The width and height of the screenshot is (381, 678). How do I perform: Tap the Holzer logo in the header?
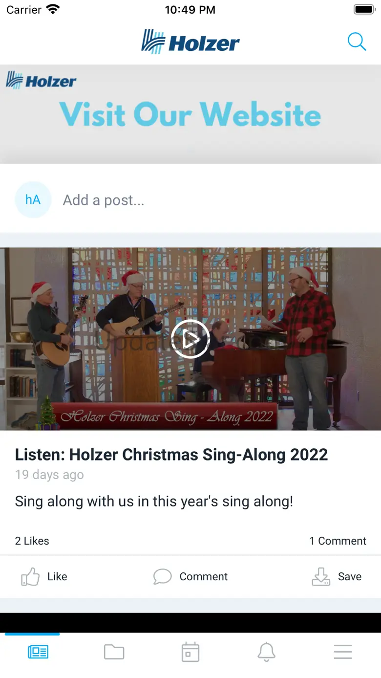pos(190,42)
